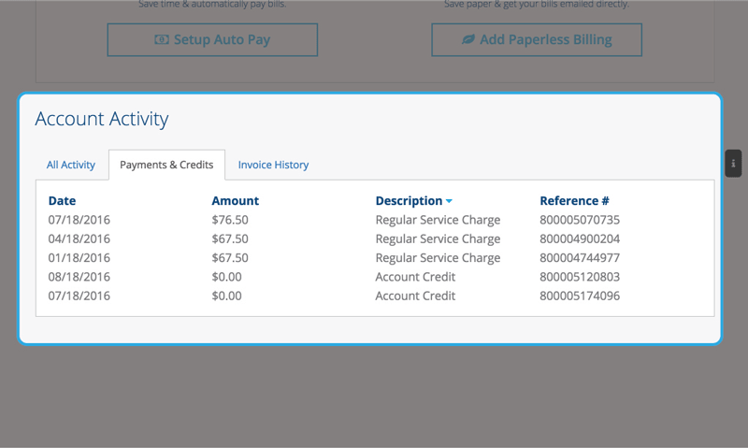Click reference number 800005120803
This screenshot has width=748, height=448.
pyautogui.click(x=580, y=277)
